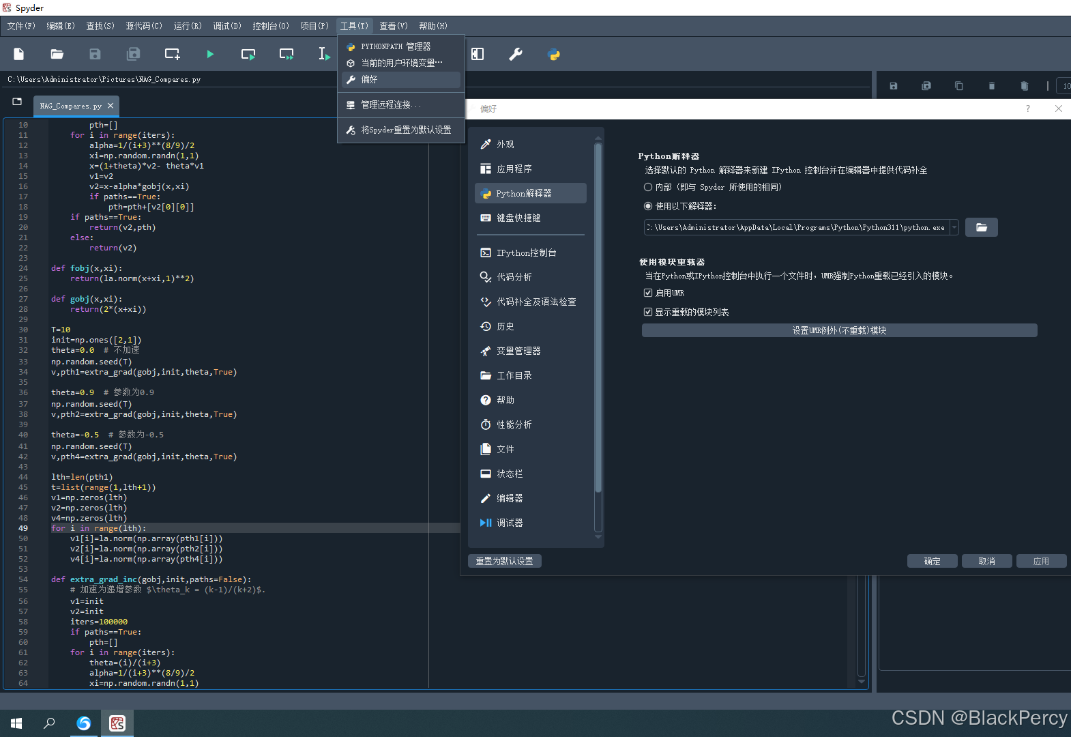
Task: Open the 查找 menu
Action: (100, 26)
